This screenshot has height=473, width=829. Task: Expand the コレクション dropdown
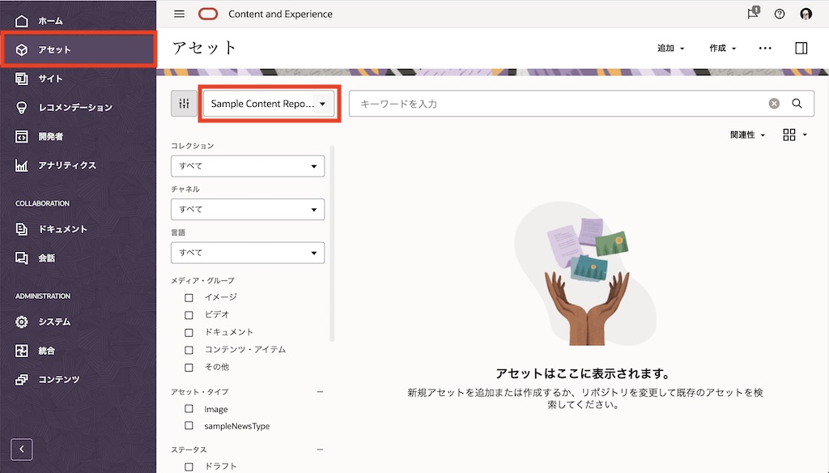(247, 166)
